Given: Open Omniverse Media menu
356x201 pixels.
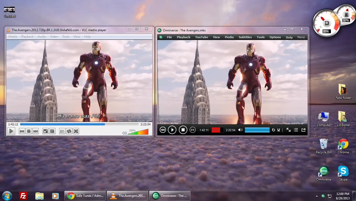Looking at the screenshot, I should pyautogui.click(x=229, y=37).
